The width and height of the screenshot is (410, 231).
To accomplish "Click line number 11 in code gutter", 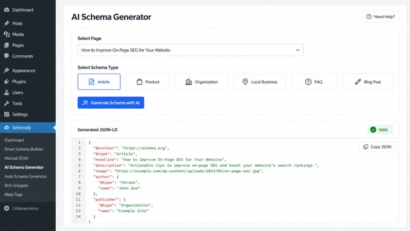I will (78, 200).
